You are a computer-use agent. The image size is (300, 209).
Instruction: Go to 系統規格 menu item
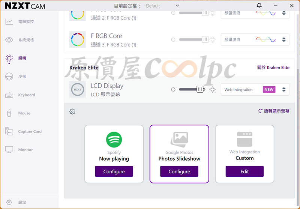[x=26, y=40]
